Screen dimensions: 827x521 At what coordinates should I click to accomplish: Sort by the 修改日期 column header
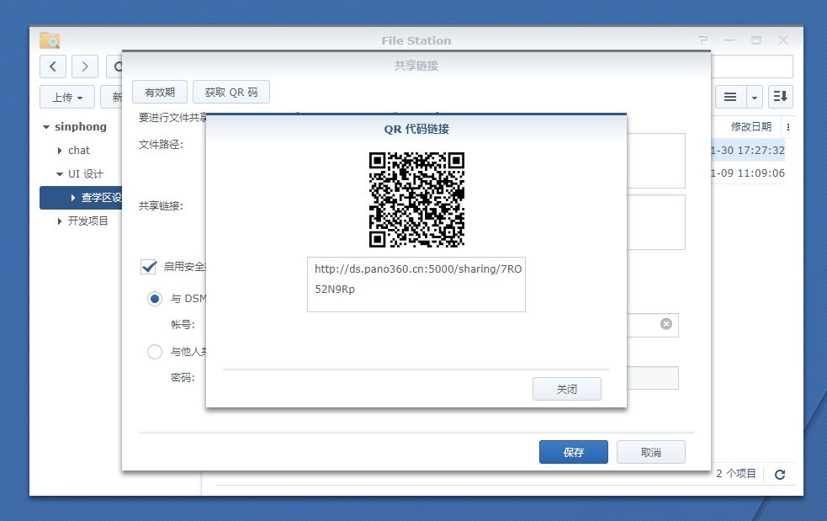pyautogui.click(x=751, y=127)
